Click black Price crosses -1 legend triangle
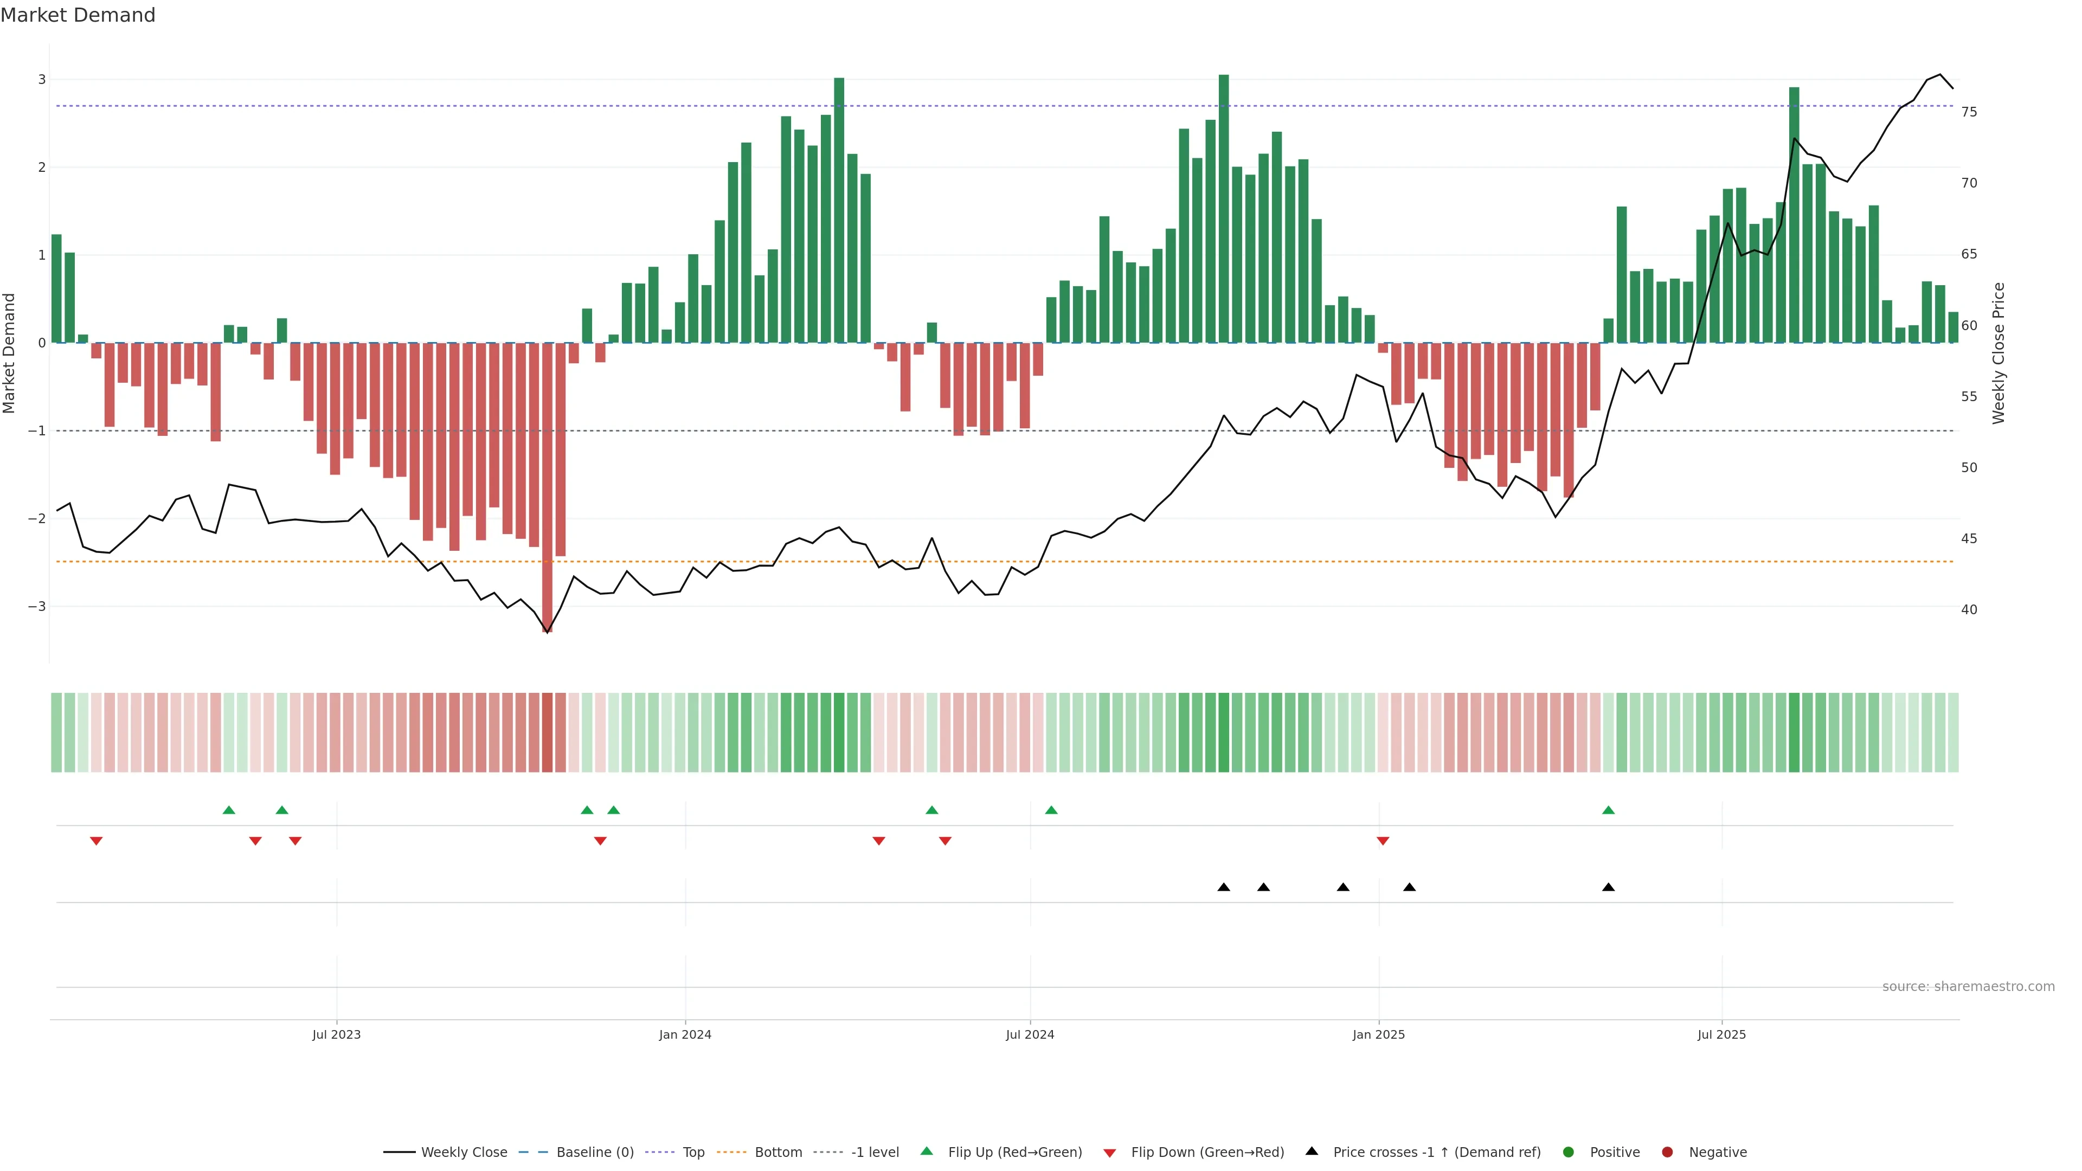Image resolution: width=2082 pixels, height=1171 pixels. pyautogui.click(x=1312, y=1151)
